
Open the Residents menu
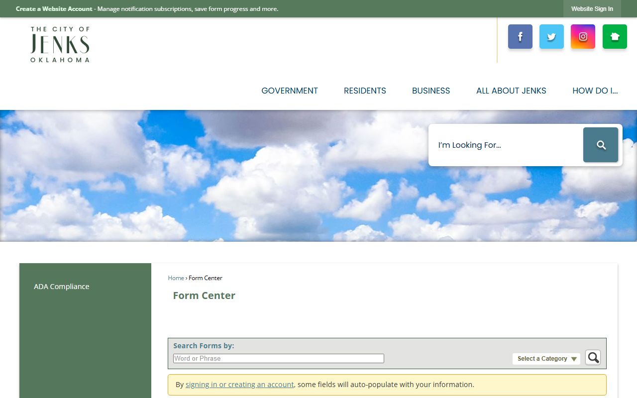[365, 91]
